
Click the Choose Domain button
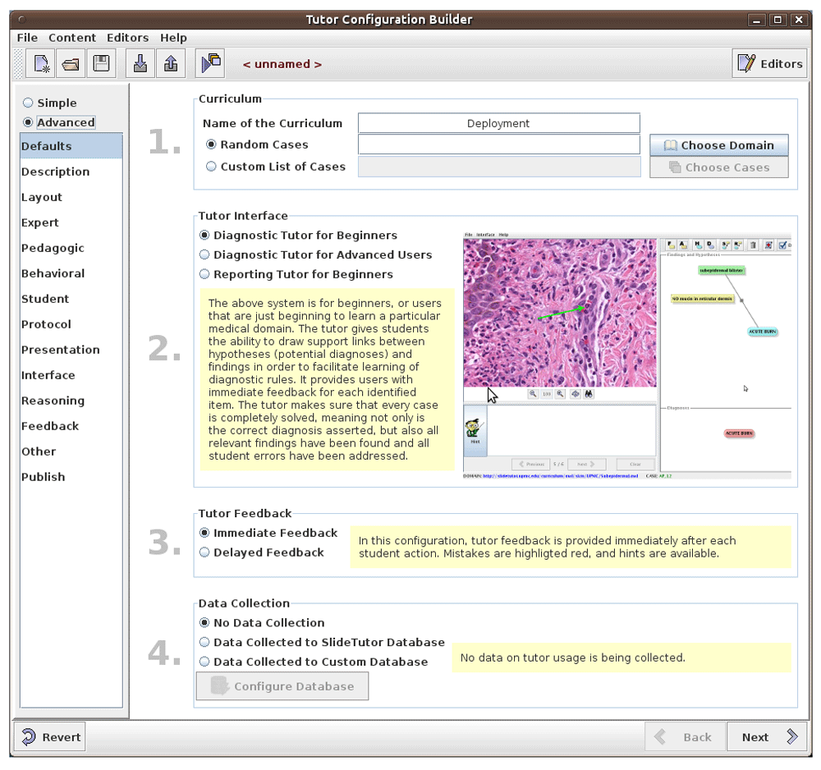[719, 145]
